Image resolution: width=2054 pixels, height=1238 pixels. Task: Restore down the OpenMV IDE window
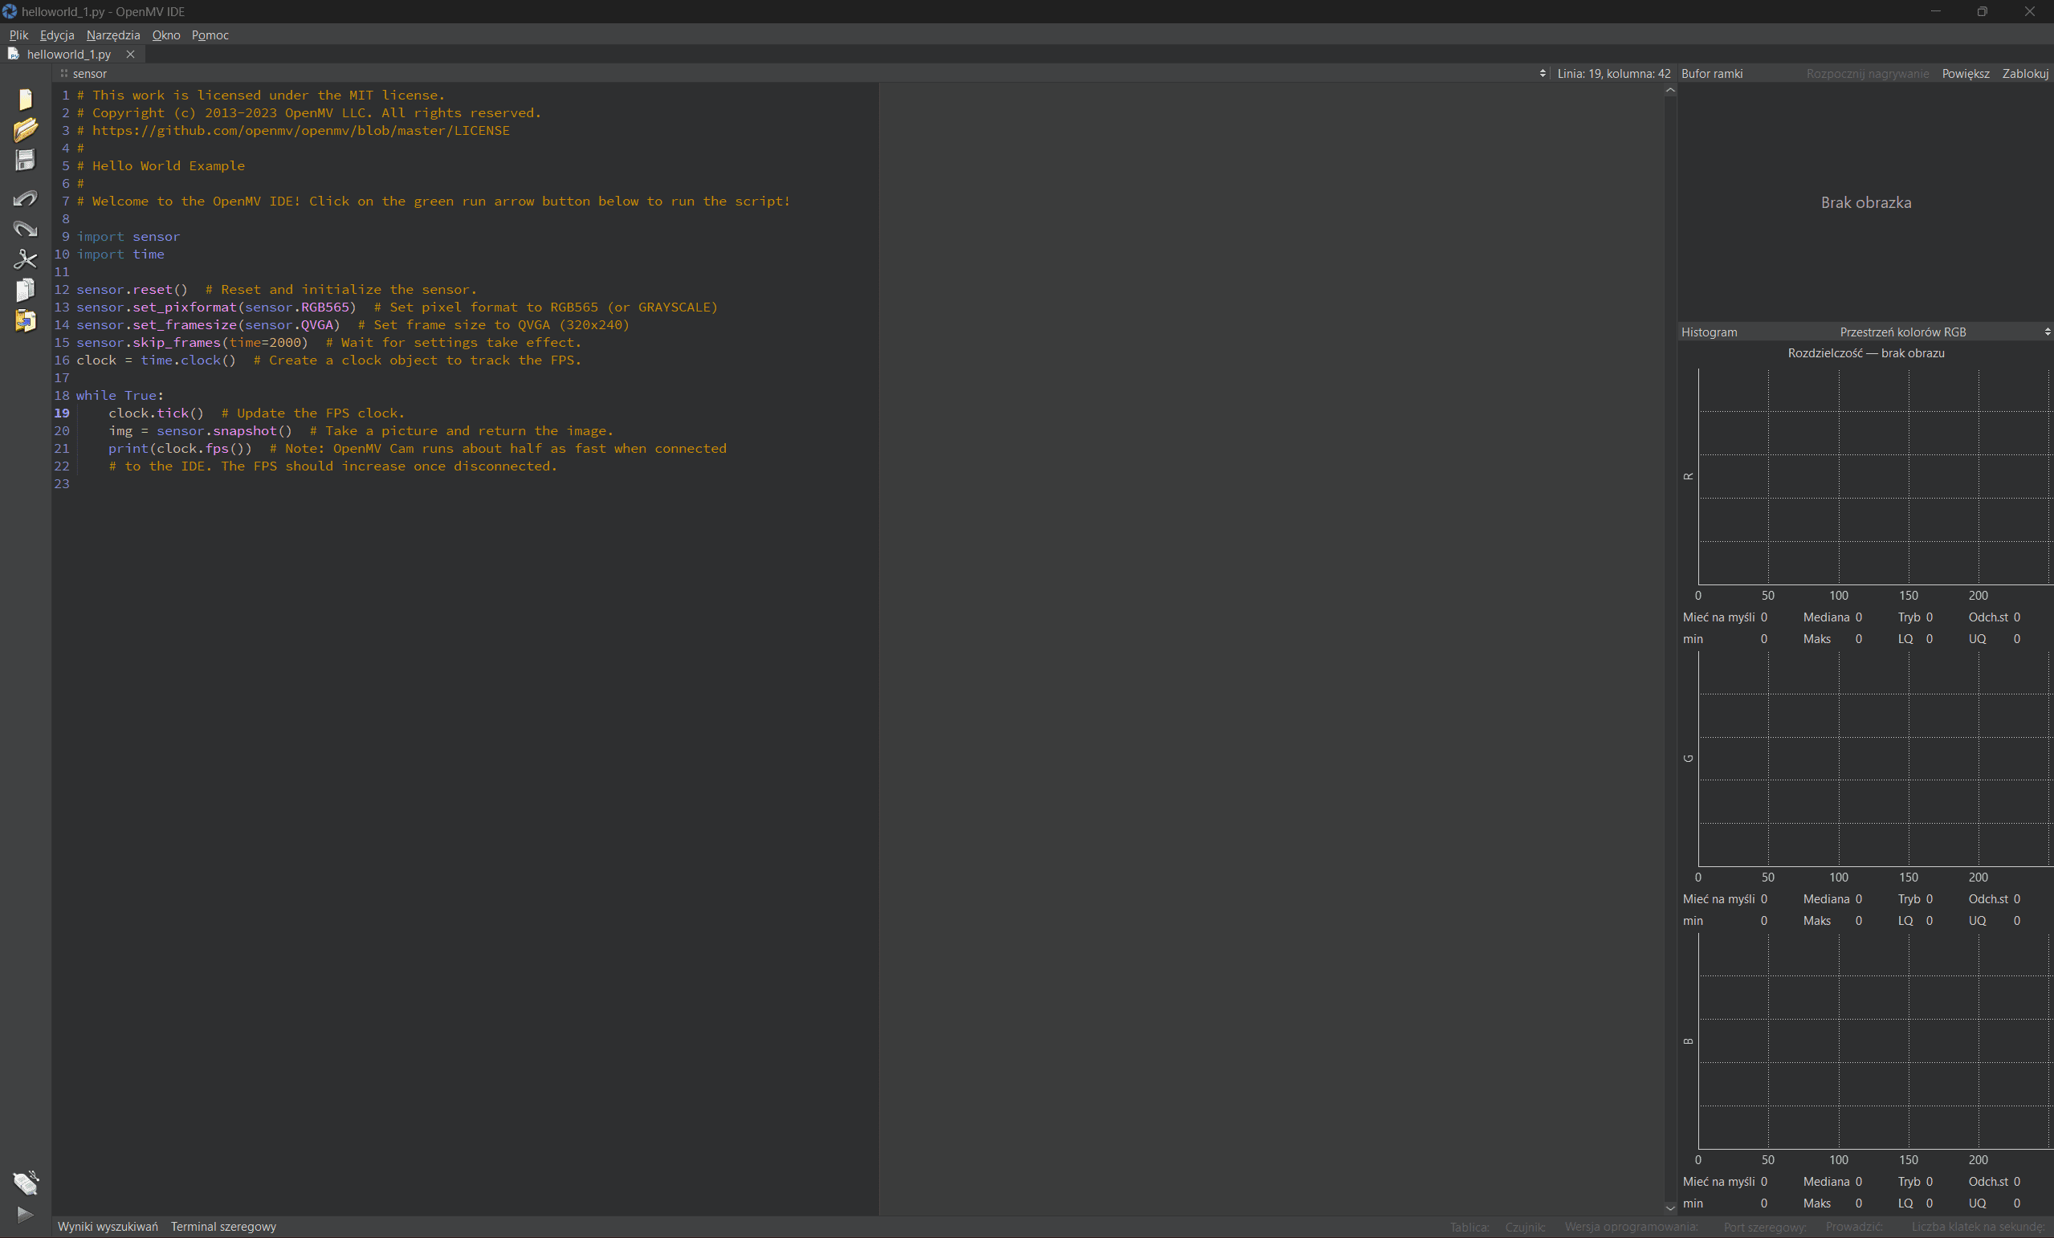point(1983,10)
